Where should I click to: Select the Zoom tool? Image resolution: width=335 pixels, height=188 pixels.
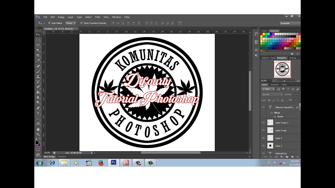(38, 134)
